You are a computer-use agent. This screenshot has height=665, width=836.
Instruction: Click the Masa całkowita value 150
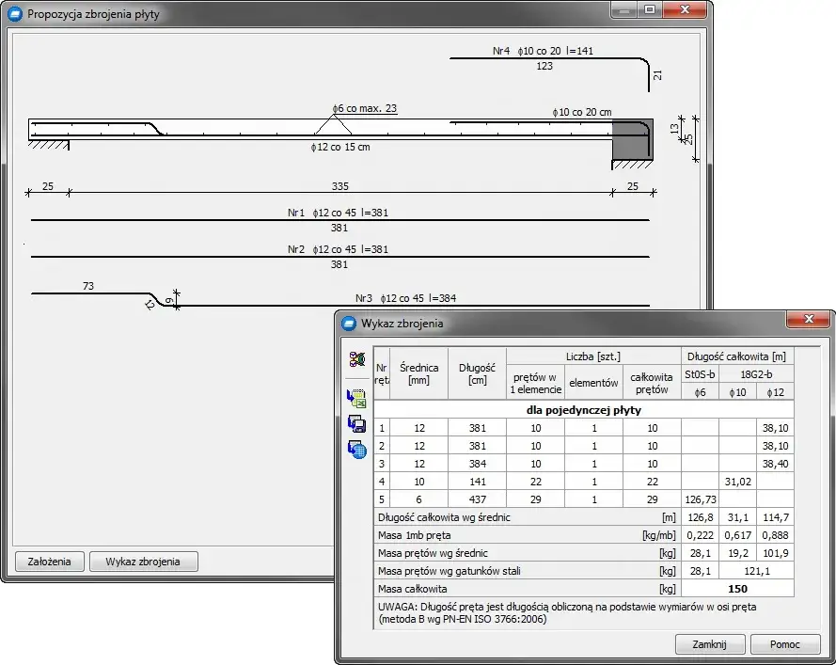click(737, 588)
